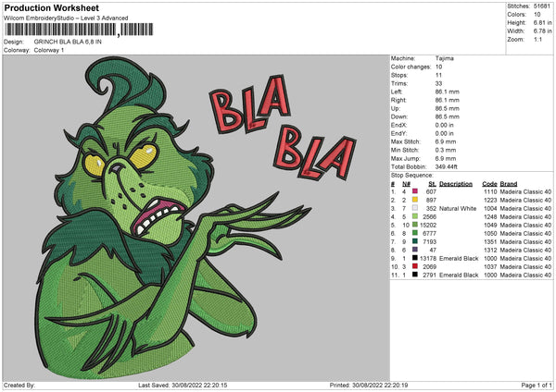The width and height of the screenshot is (556, 392).
Task: Select the "Right:" measurement label
Action: pyautogui.click(x=398, y=100)
